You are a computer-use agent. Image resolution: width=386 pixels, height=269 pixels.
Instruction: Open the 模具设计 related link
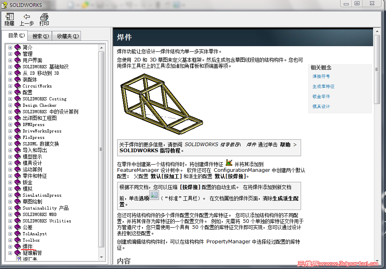(x=321, y=107)
